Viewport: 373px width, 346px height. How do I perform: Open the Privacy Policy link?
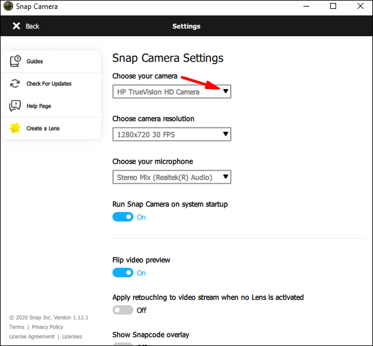48,327
